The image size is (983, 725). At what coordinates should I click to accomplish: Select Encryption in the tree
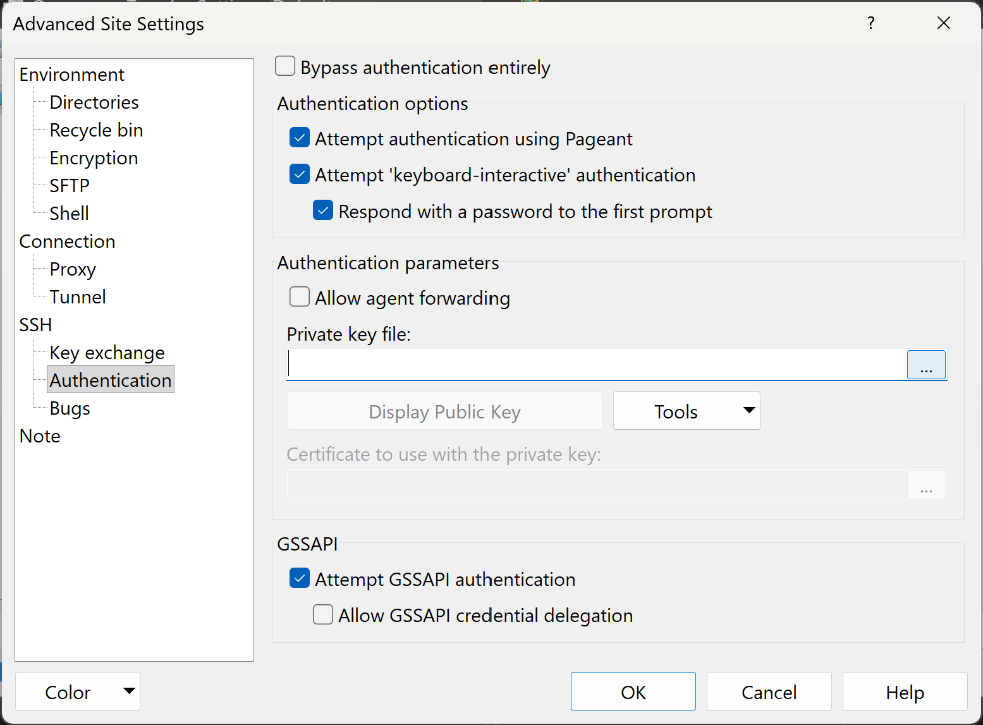click(x=94, y=158)
